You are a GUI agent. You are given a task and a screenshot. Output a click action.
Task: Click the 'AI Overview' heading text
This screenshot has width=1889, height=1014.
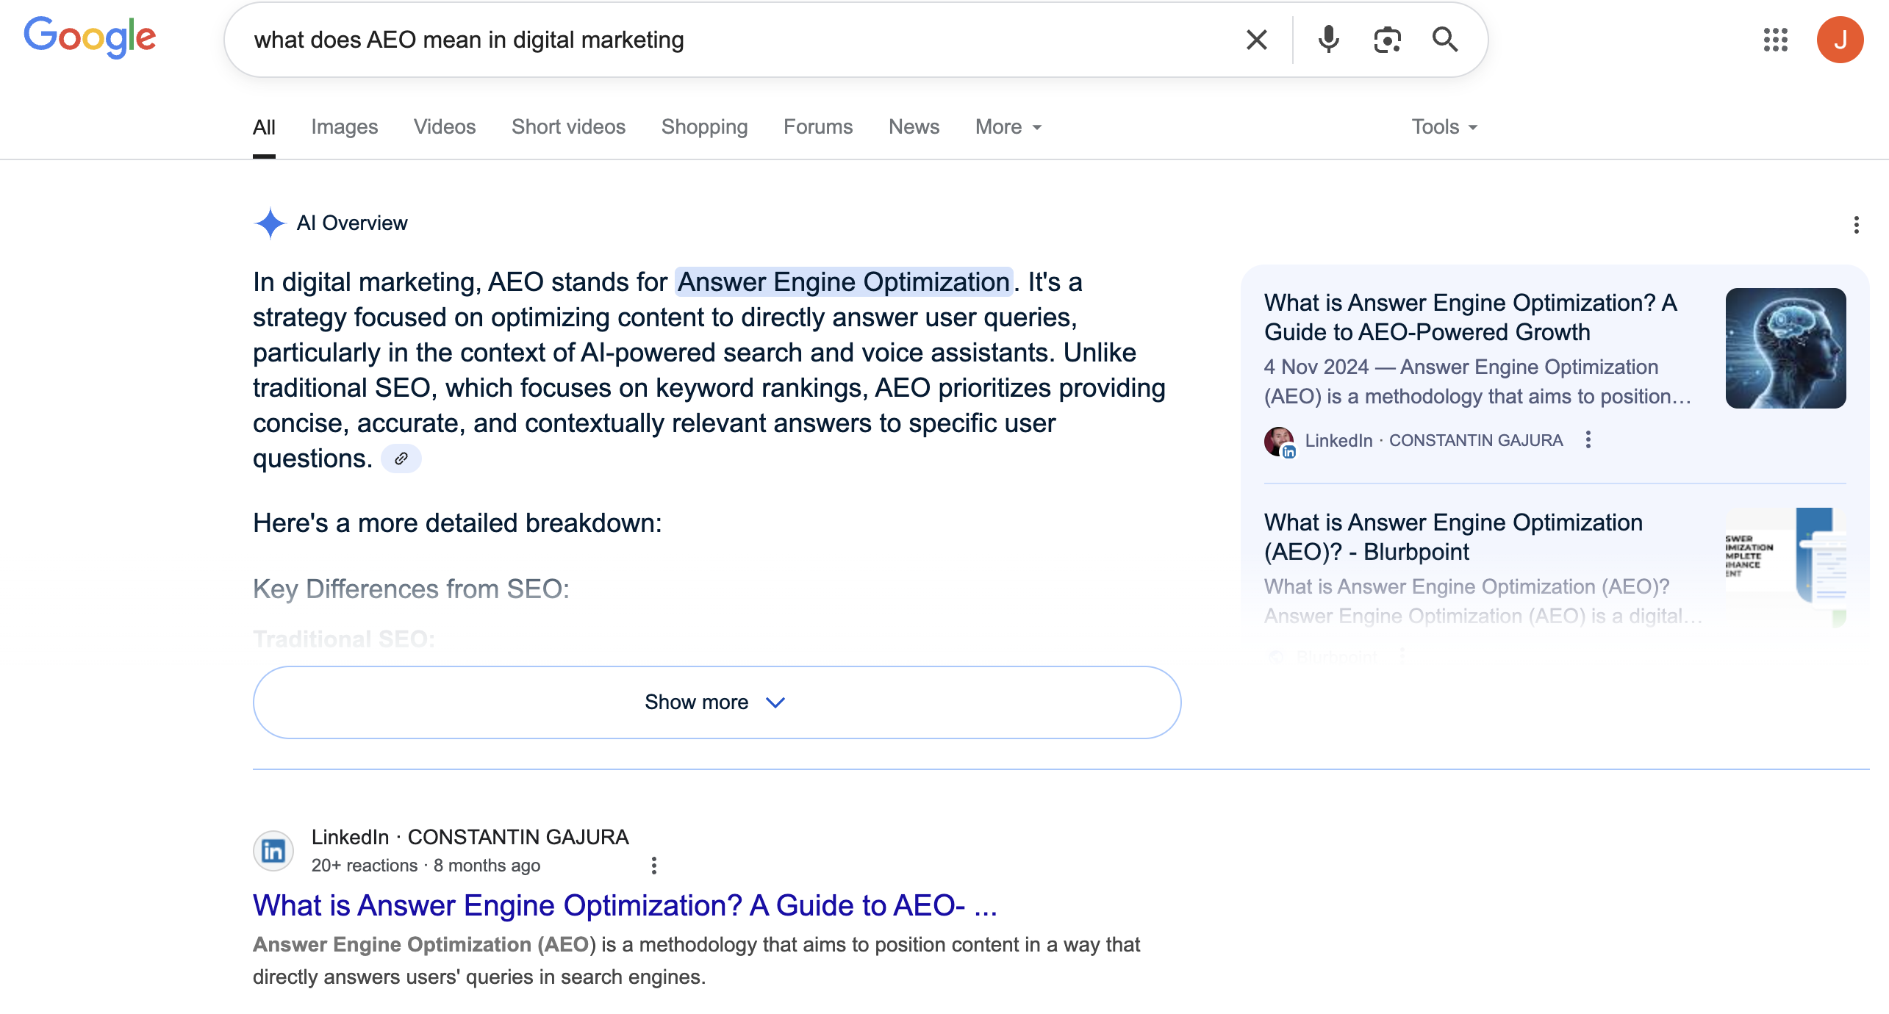pyautogui.click(x=351, y=223)
